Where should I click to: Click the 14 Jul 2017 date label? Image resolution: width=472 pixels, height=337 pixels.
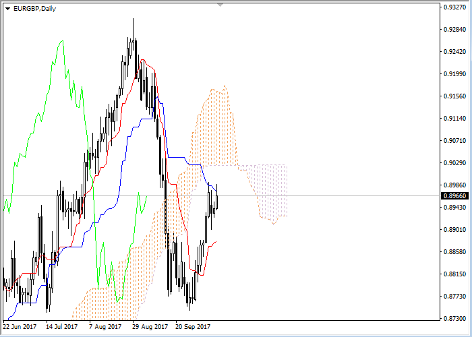click(62, 327)
